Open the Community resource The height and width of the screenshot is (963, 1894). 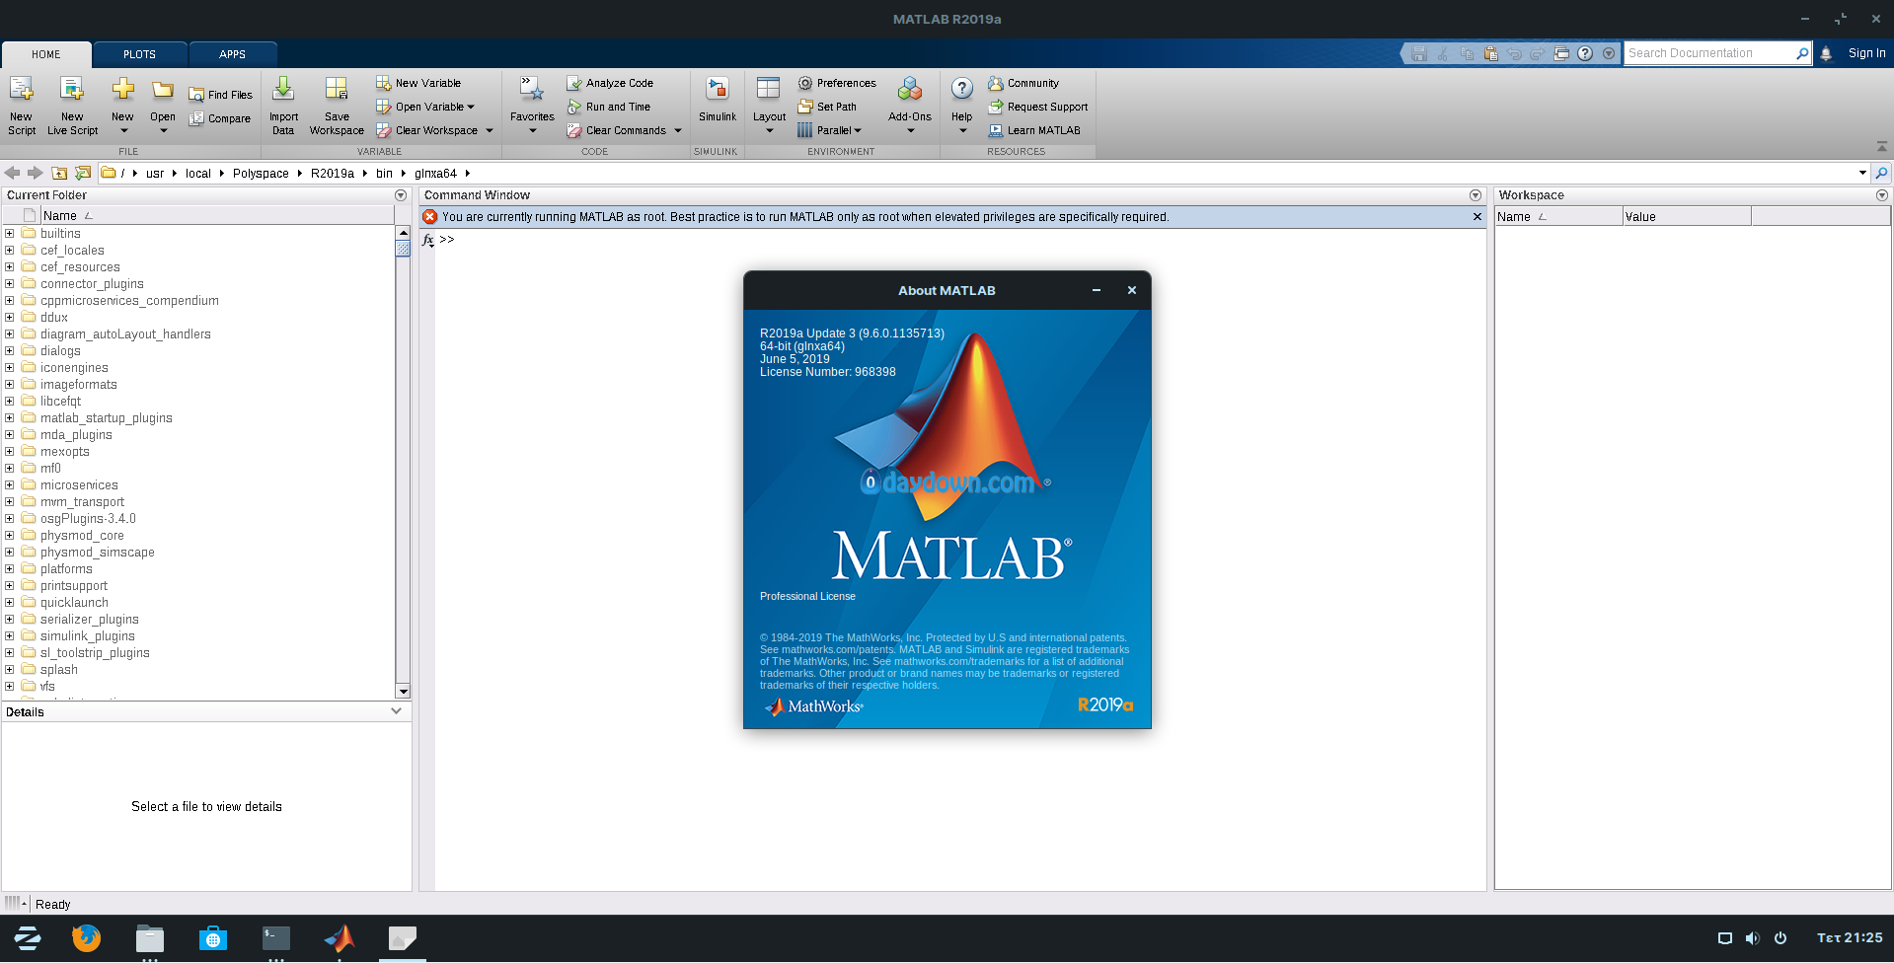click(x=1023, y=83)
